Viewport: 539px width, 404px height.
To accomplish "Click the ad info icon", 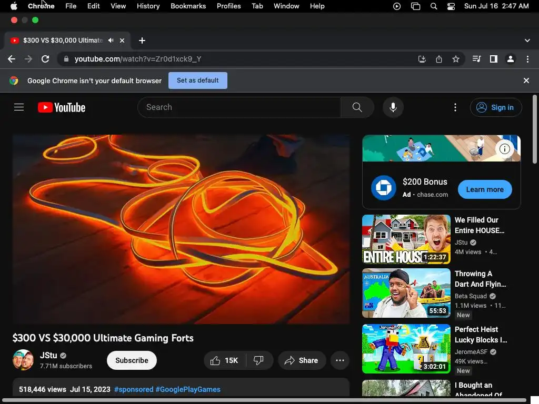I will click(504, 149).
